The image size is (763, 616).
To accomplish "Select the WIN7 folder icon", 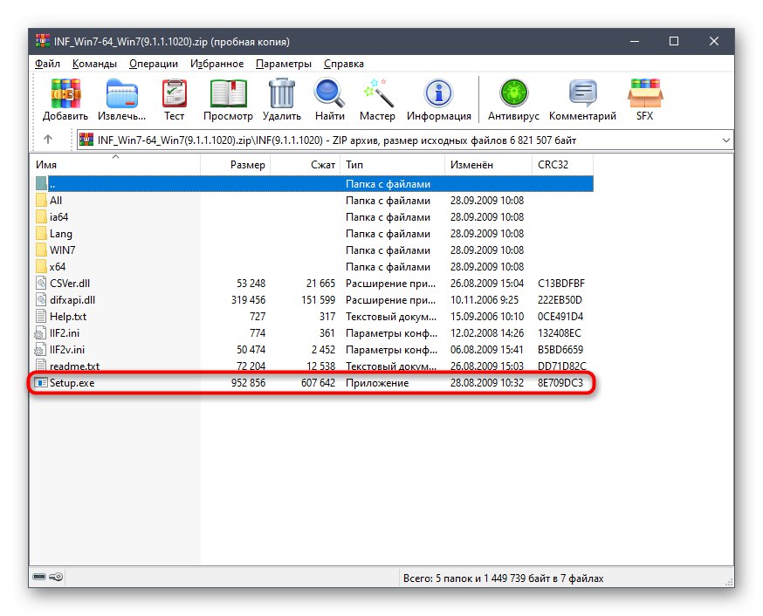I will tap(41, 250).
